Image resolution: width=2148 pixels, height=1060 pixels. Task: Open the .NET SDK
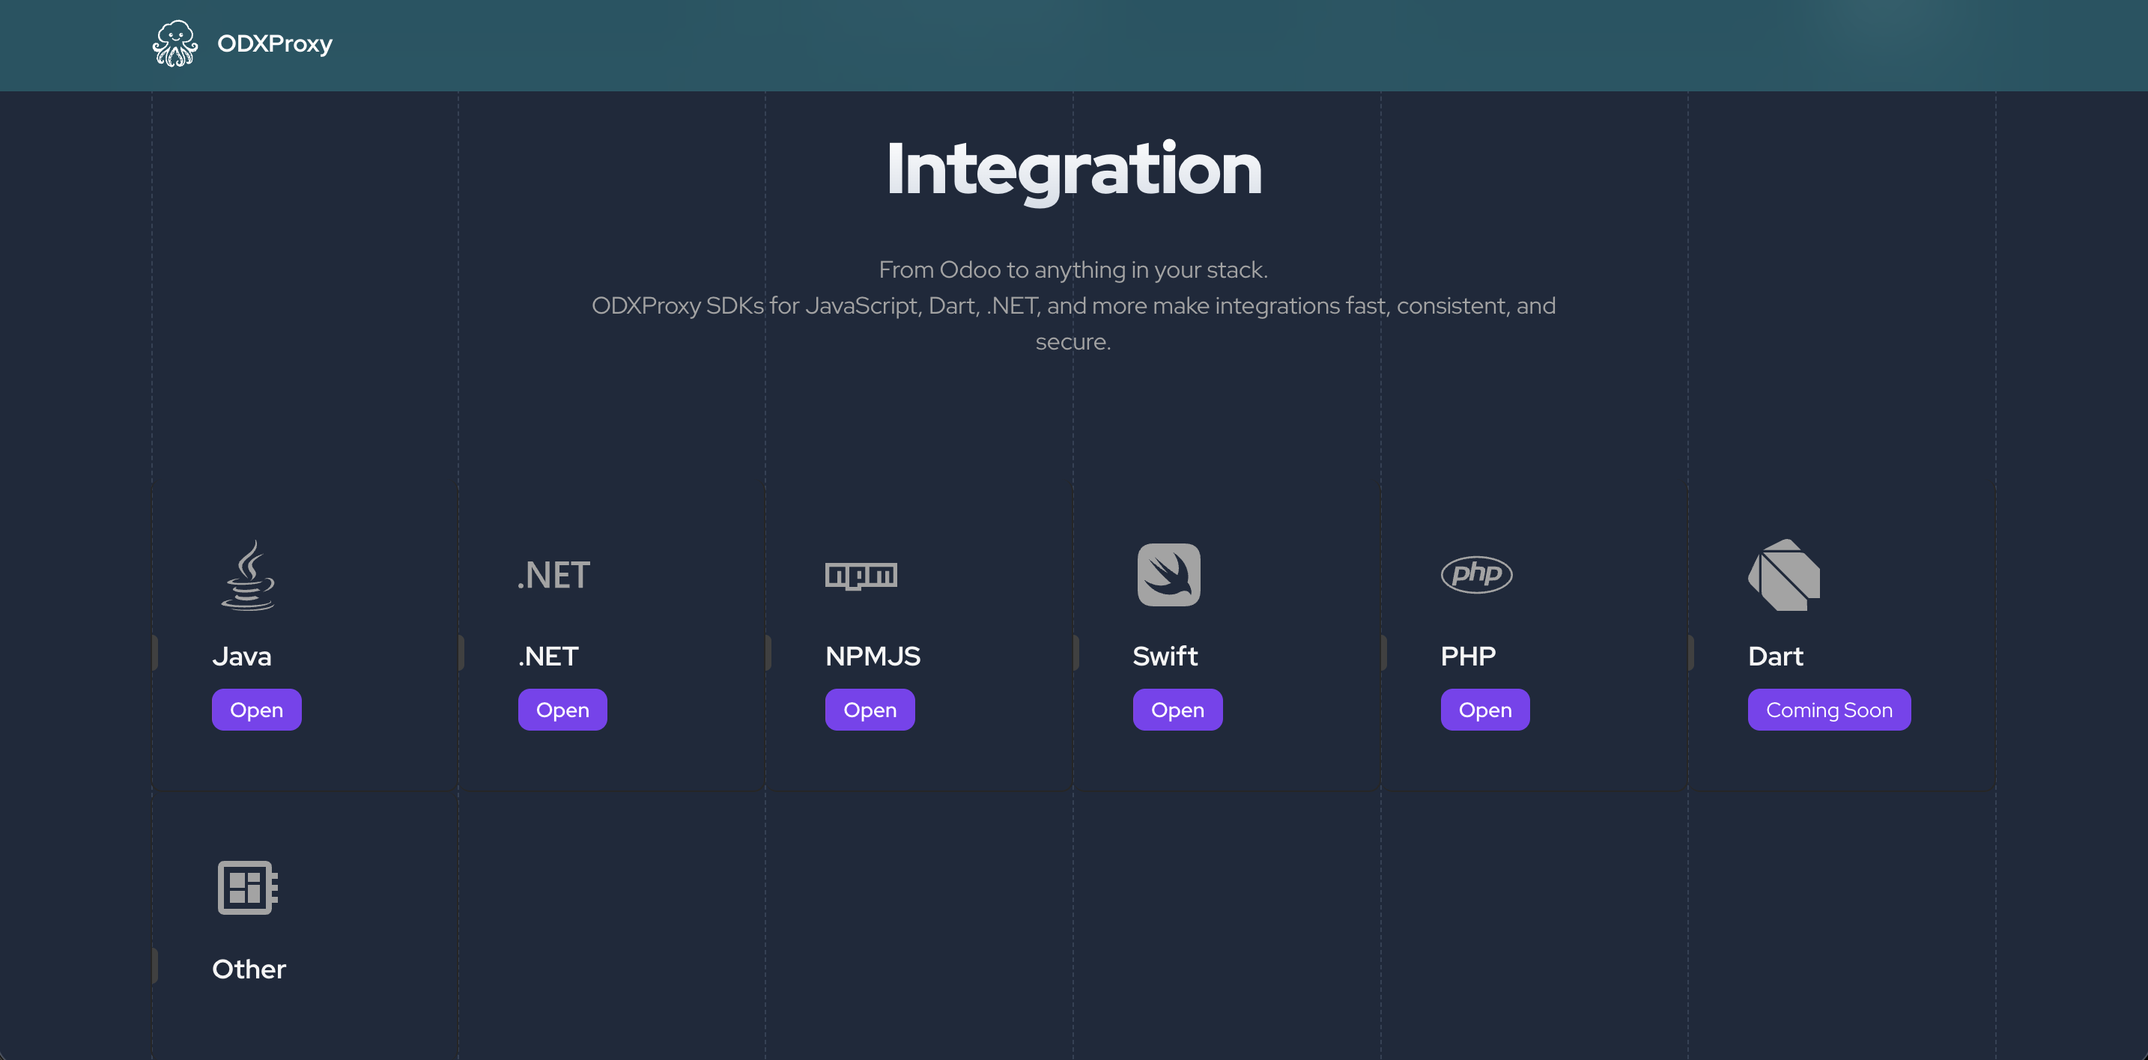click(x=562, y=709)
